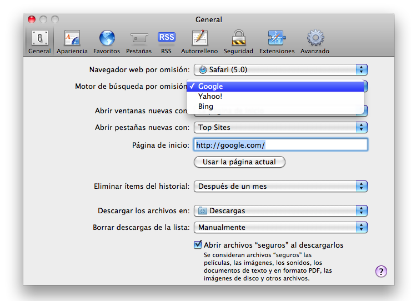
Task: Open the default web browser dropdown
Action: (x=280, y=70)
